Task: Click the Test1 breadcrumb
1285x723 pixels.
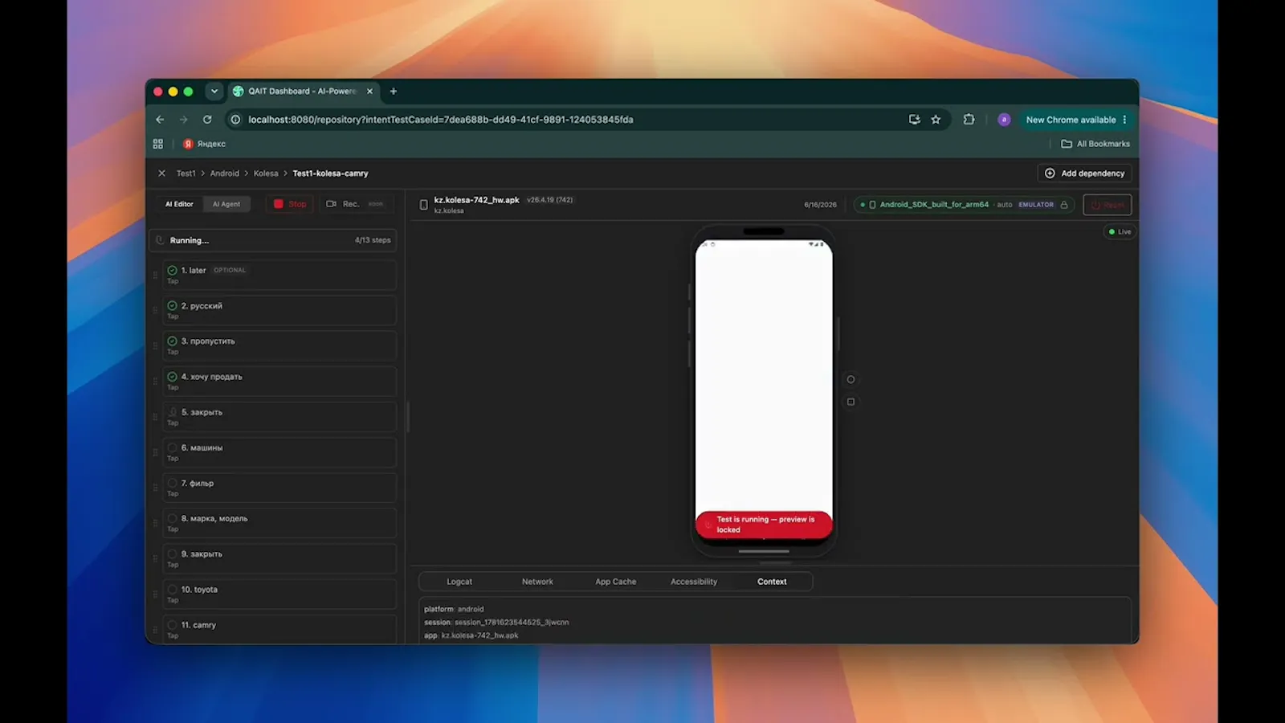Action: click(x=186, y=174)
